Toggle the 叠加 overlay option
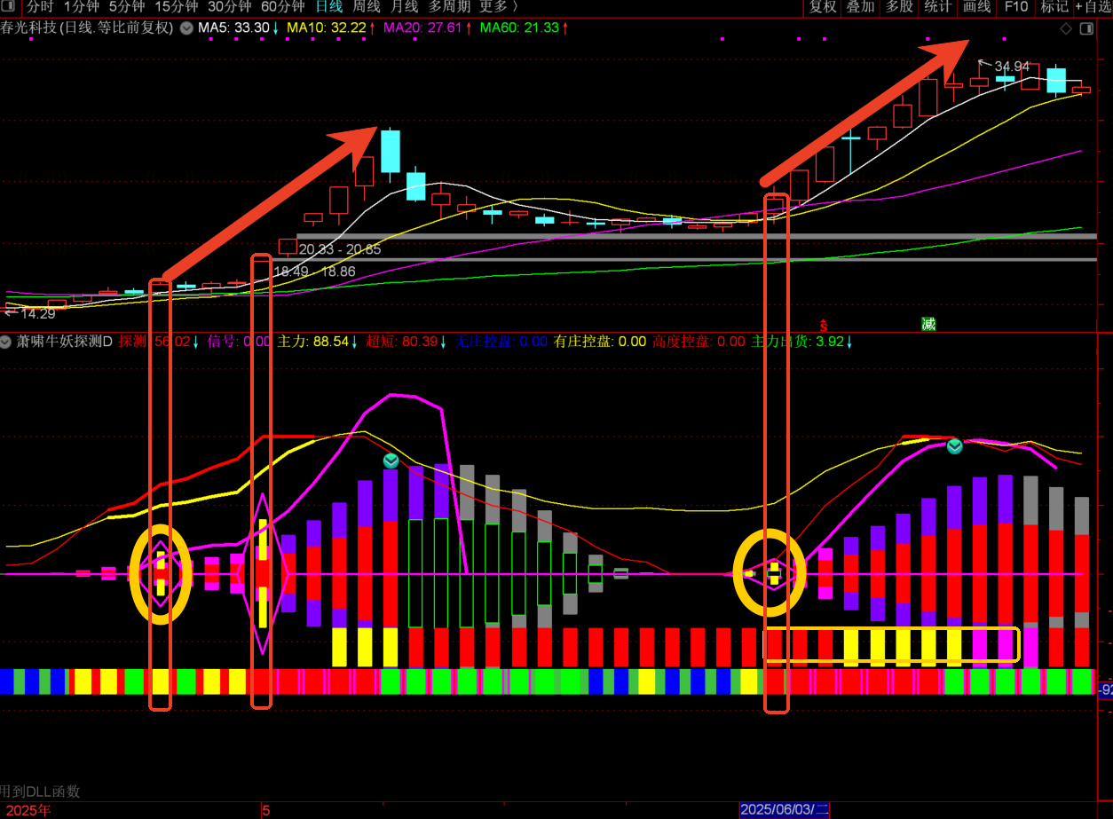The image size is (1113, 819). (x=860, y=7)
